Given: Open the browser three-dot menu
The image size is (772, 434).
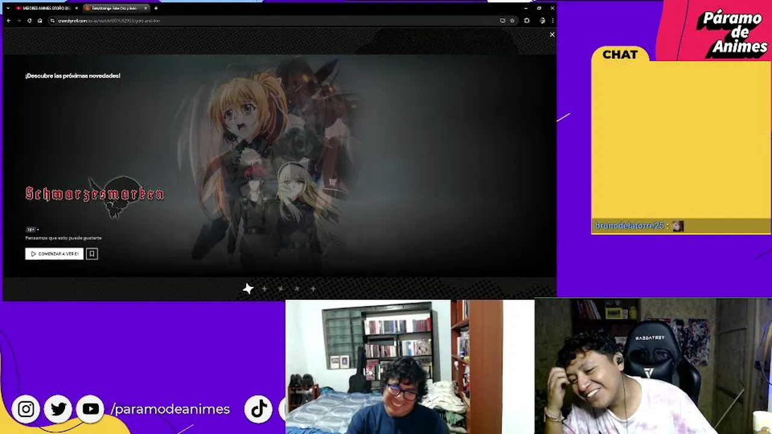Looking at the screenshot, I should pyautogui.click(x=552, y=20).
